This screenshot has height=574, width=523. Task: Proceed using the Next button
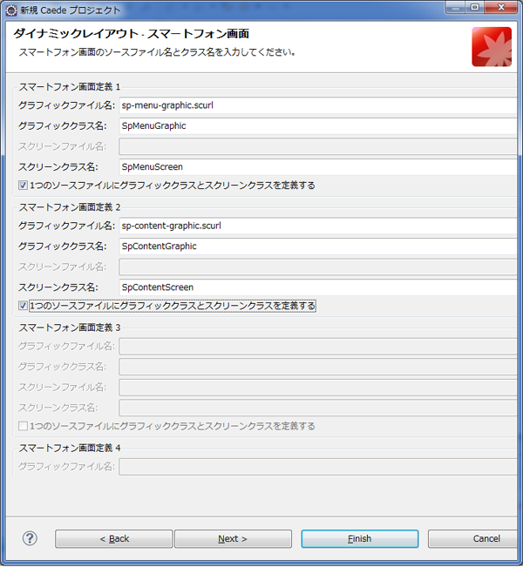(233, 539)
